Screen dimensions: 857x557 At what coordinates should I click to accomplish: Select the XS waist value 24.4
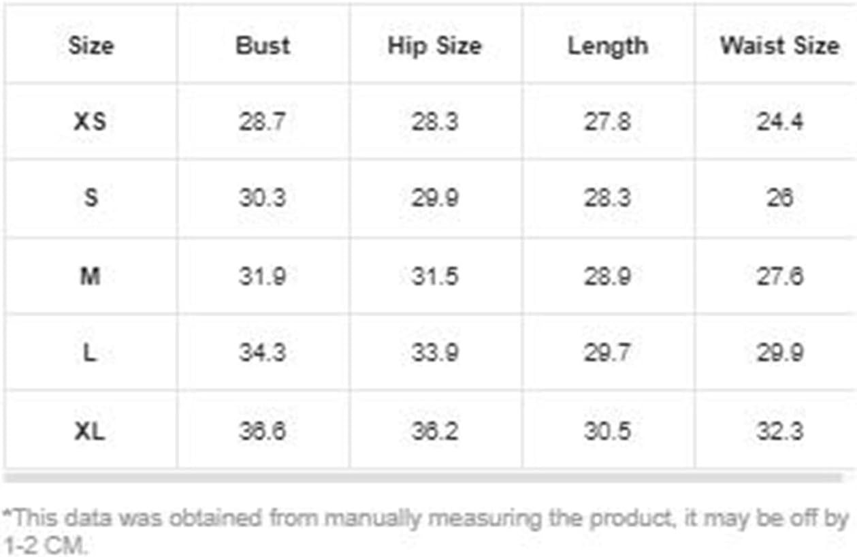780,121
